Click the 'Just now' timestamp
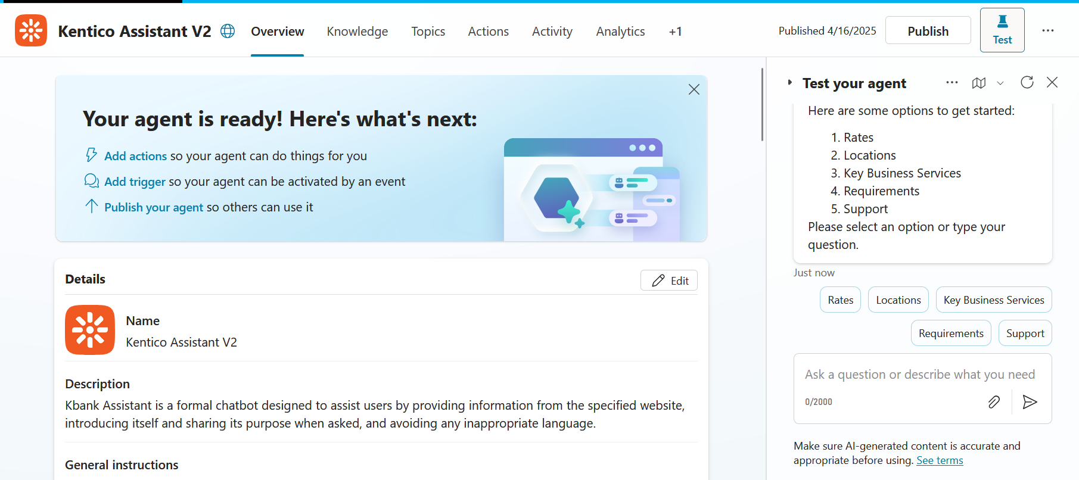The width and height of the screenshot is (1079, 480). 814,273
